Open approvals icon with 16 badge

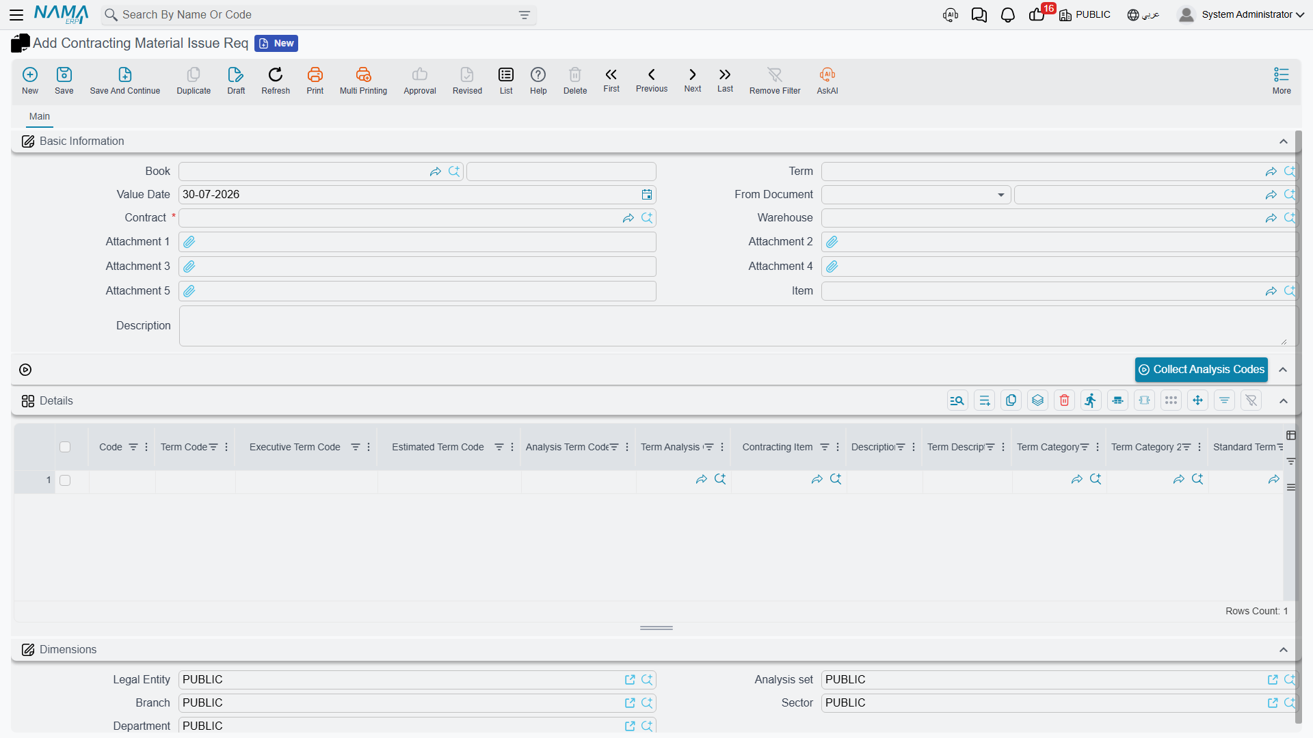[x=1038, y=14]
